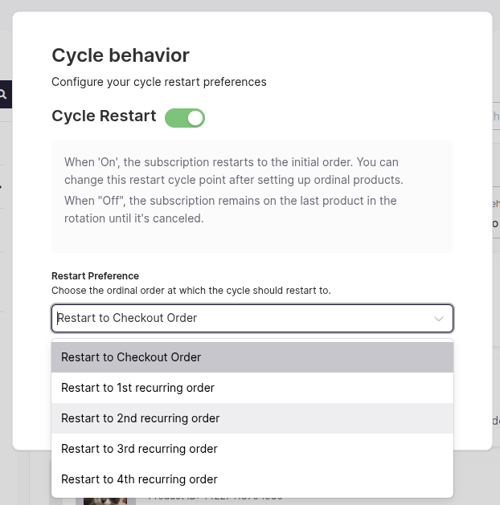
Task: Click the magnifier search icon in sidebar
Action: 3,95
